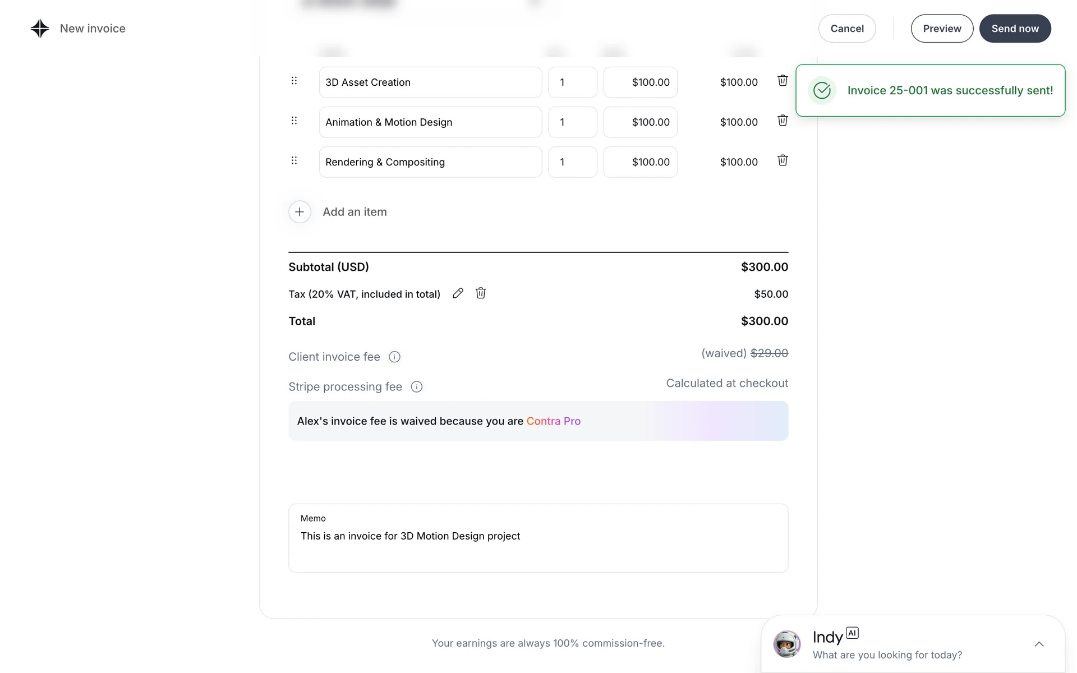Edit the Animation & Motion Design name field
1077x673 pixels.
pos(430,122)
